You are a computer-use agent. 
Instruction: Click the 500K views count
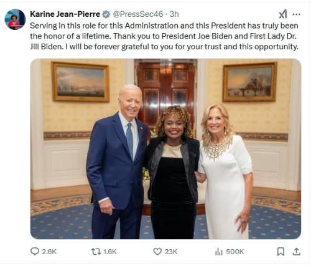point(235,252)
